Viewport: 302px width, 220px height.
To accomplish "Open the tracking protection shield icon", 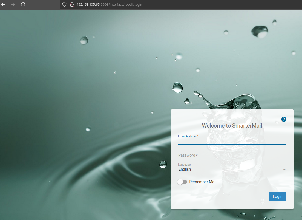I will coord(64,4).
